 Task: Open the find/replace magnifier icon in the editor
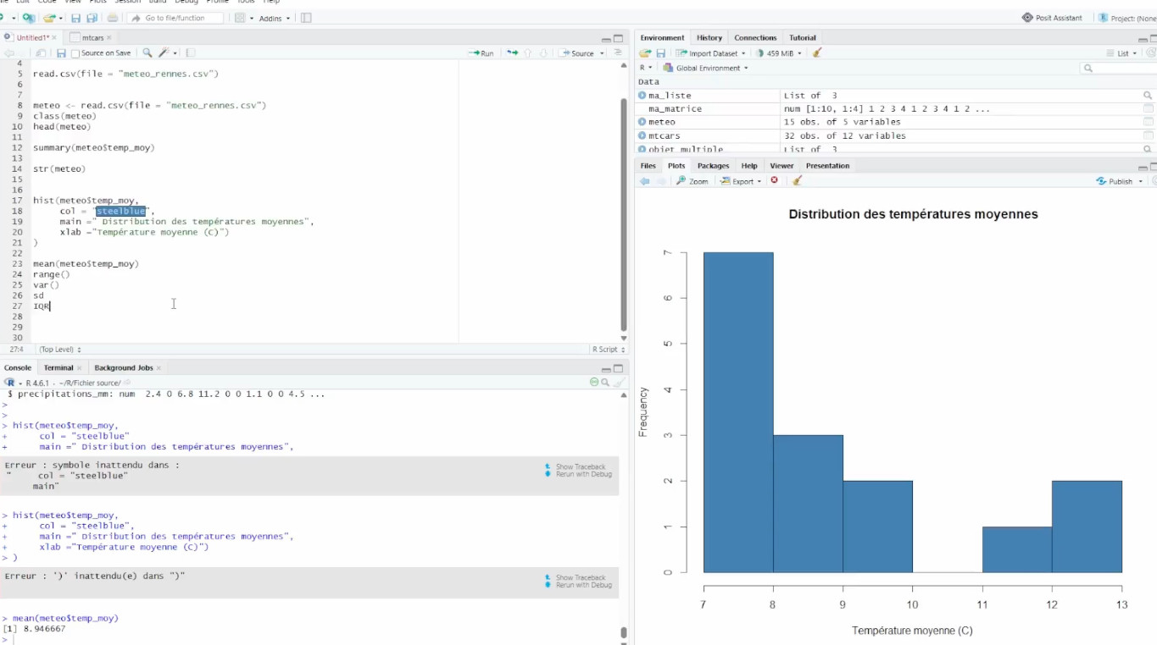coord(147,53)
